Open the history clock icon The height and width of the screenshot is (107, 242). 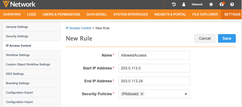(174, 5)
